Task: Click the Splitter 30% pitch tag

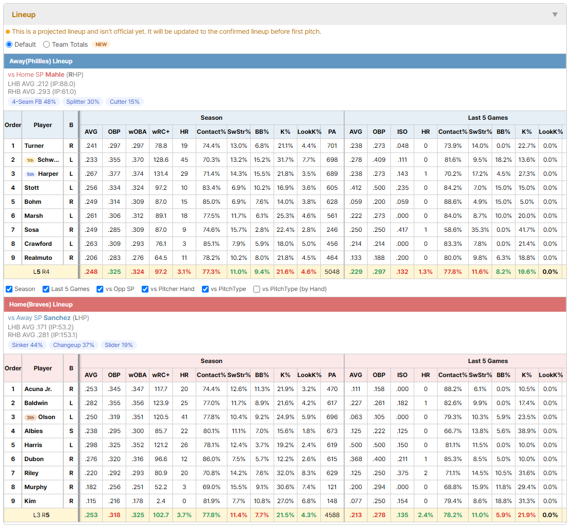Action: click(83, 102)
